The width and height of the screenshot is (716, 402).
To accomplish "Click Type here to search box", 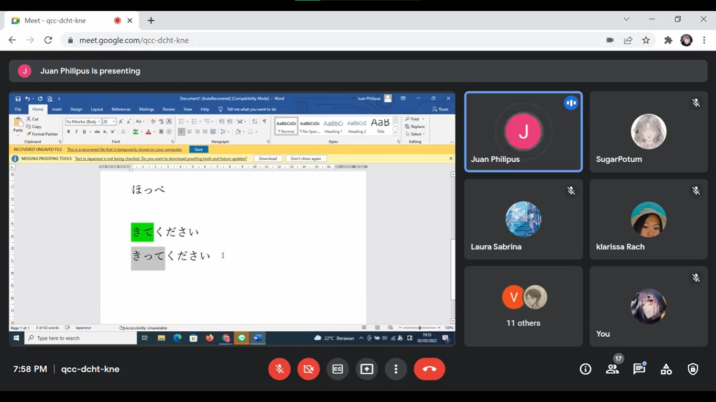I will (81, 338).
